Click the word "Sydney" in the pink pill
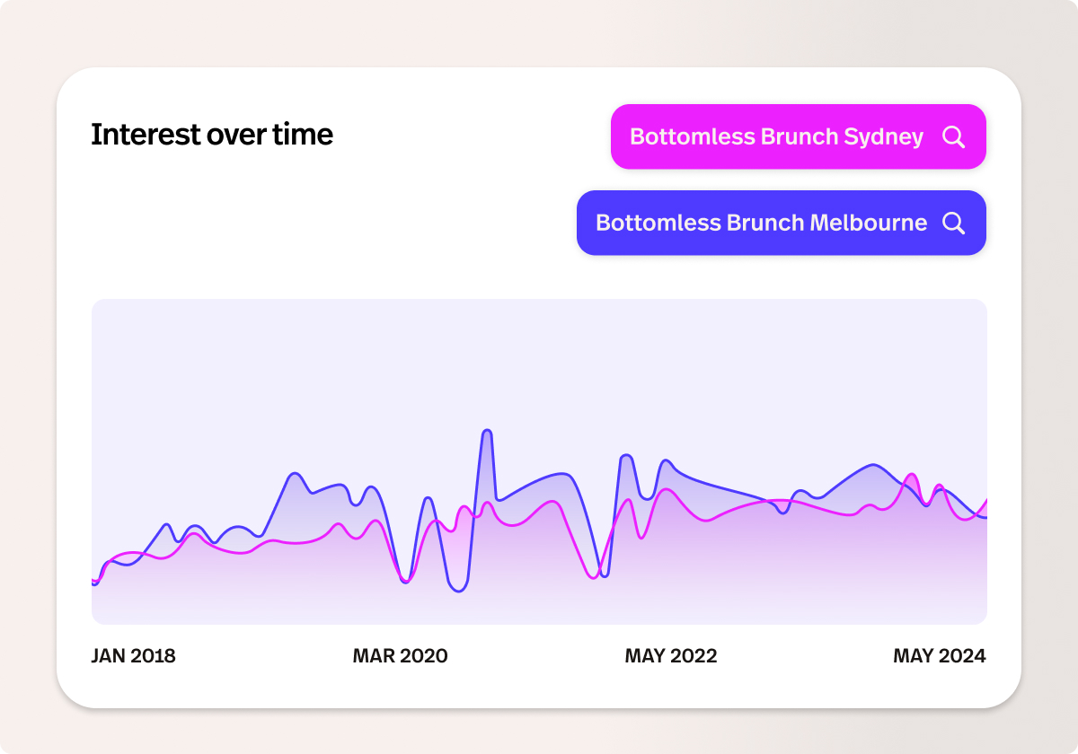Screen dimensions: 1078x754 click(x=883, y=136)
